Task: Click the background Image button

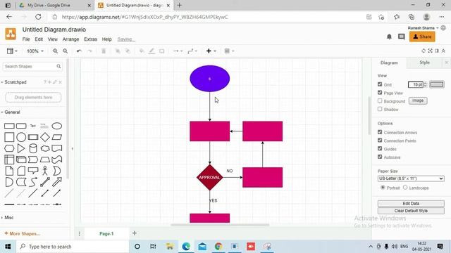Action: (418, 100)
